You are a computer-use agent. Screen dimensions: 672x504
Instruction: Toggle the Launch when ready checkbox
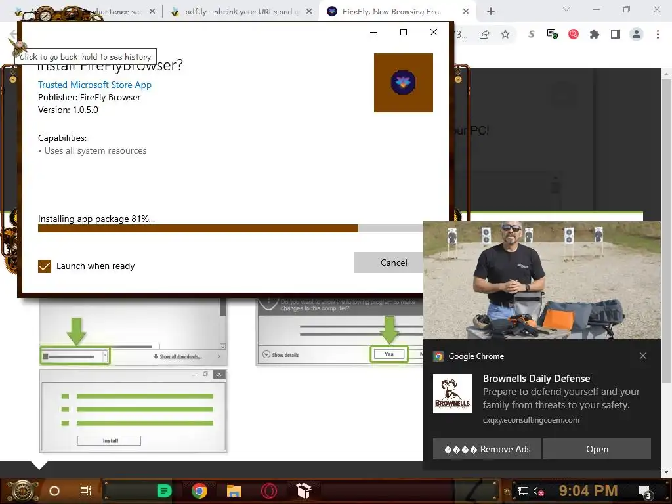(x=45, y=266)
